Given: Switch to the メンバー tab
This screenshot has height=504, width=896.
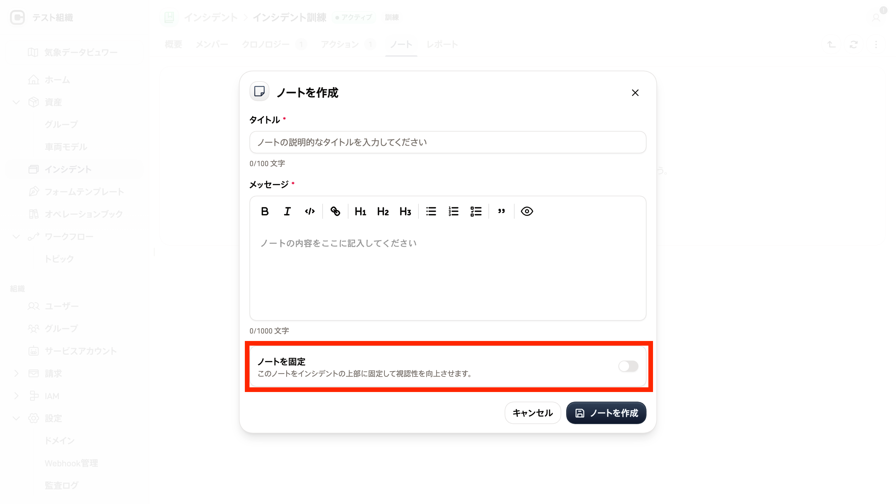Looking at the screenshot, I should (212, 44).
